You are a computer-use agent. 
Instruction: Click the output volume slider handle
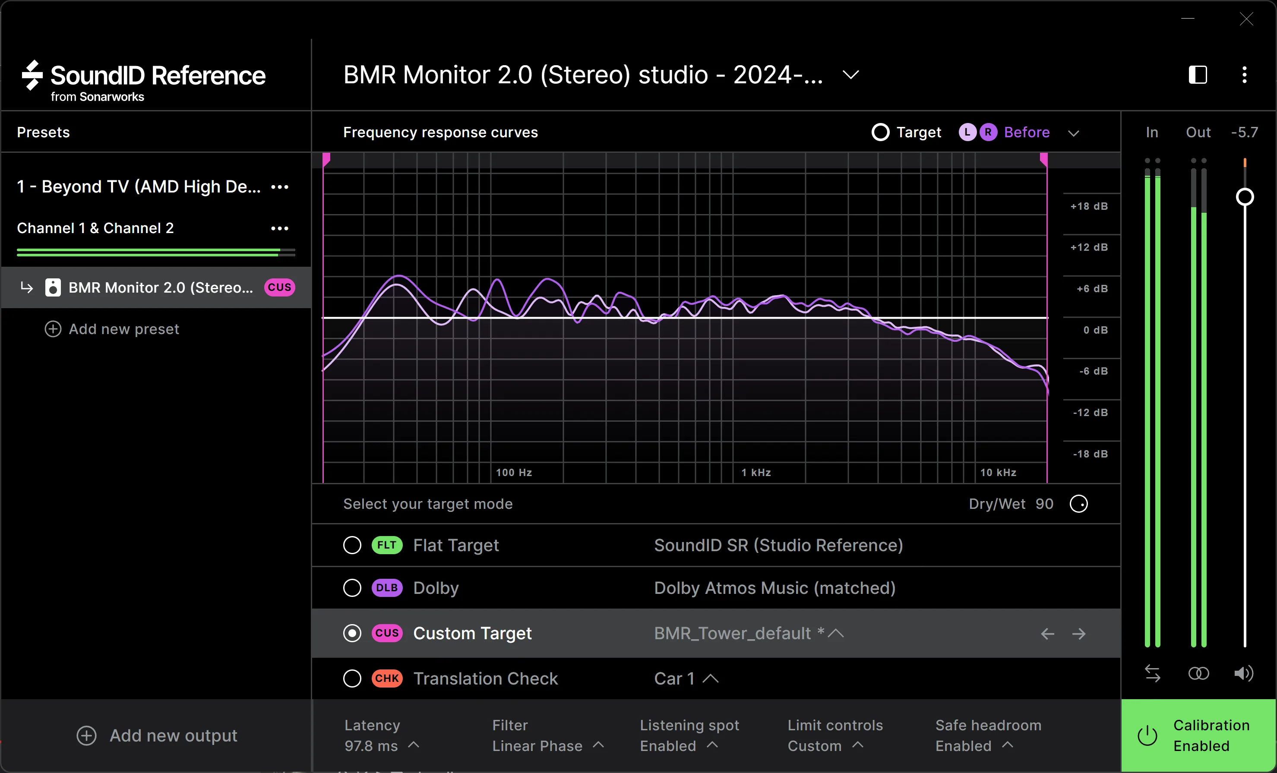pos(1244,197)
